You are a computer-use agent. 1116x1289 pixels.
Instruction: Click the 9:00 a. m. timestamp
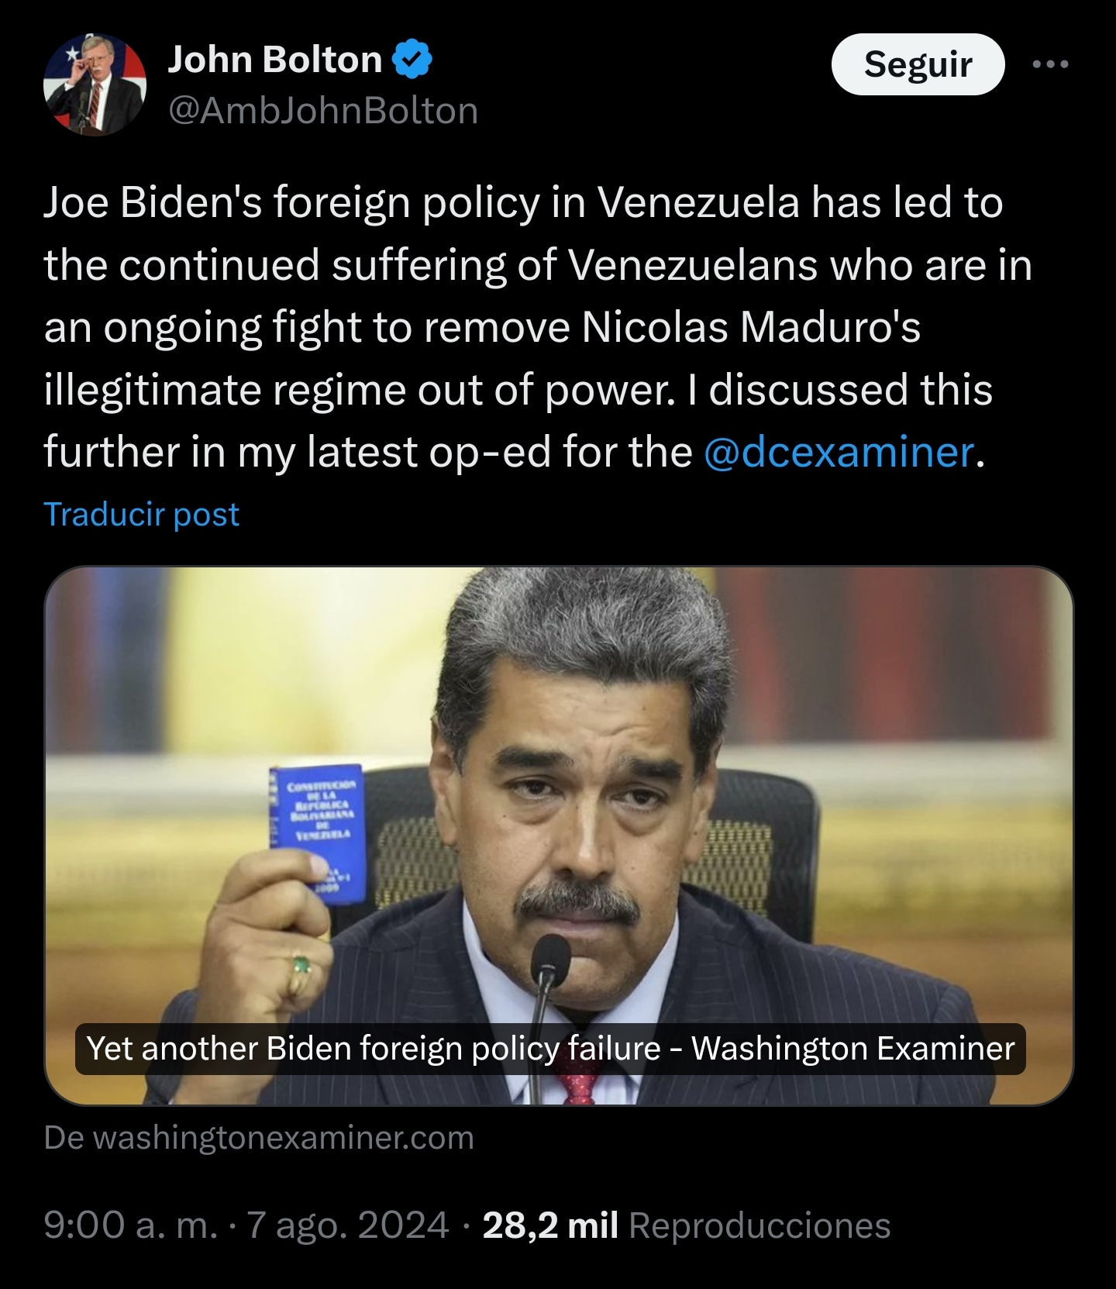tap(131, 1225)
